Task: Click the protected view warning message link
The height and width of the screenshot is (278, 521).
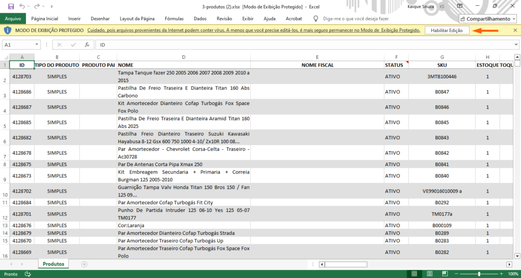Action: pyautogui.click(x=253, y=31)
